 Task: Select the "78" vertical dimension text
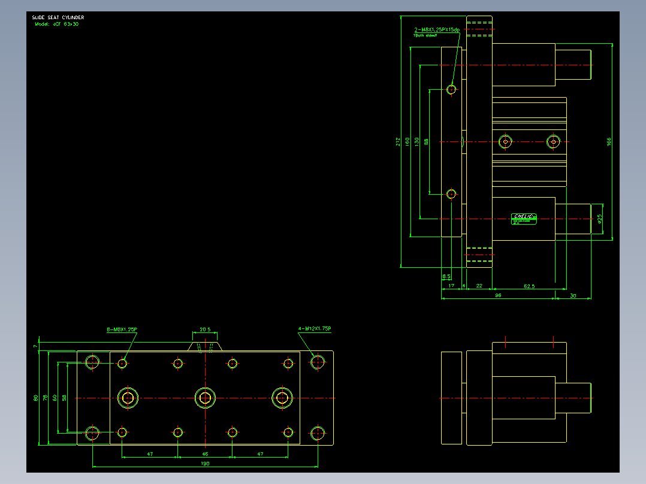pyautogui.click(x=45, y=398)
